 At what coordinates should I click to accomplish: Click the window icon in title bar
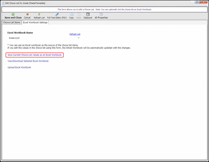click(3, 3)
